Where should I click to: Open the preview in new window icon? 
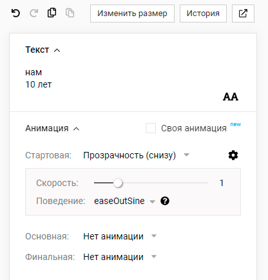tap(243, 14)
